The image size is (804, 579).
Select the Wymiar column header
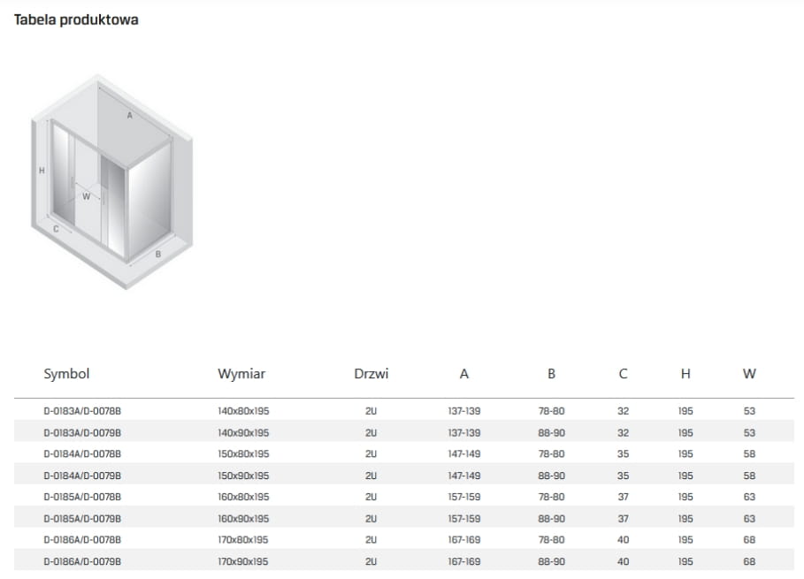(x=241, y=374)
